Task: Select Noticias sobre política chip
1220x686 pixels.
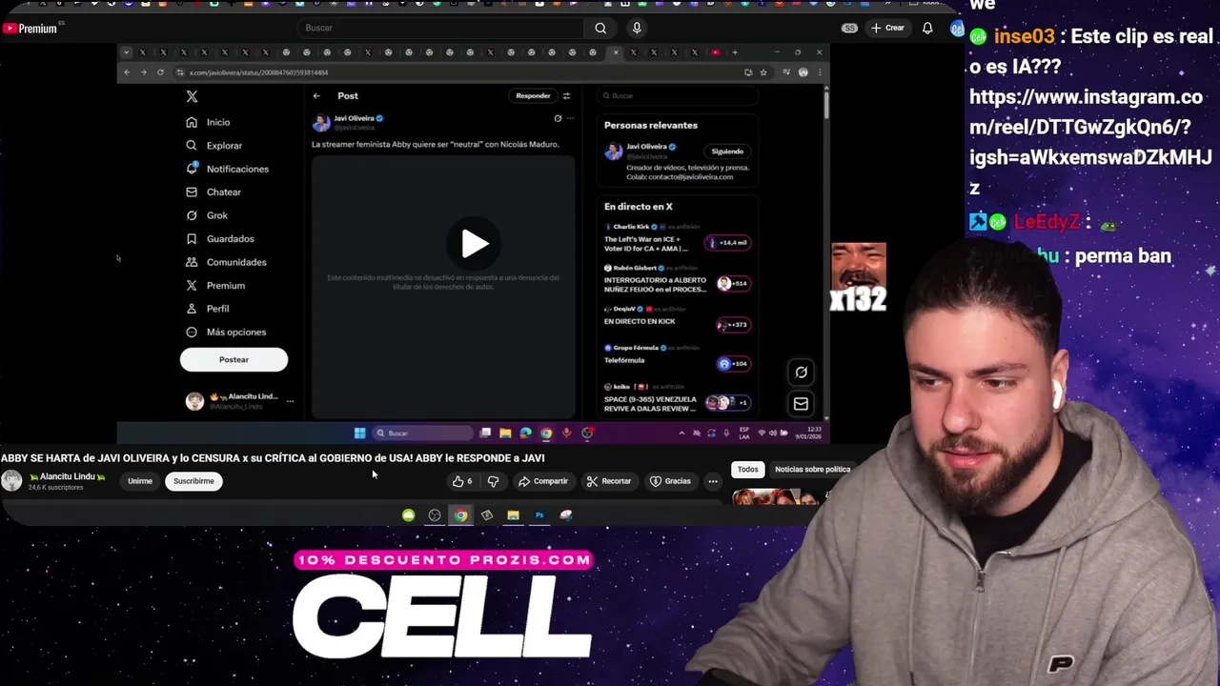Action: pyautogui.click(x=812, y=470)
